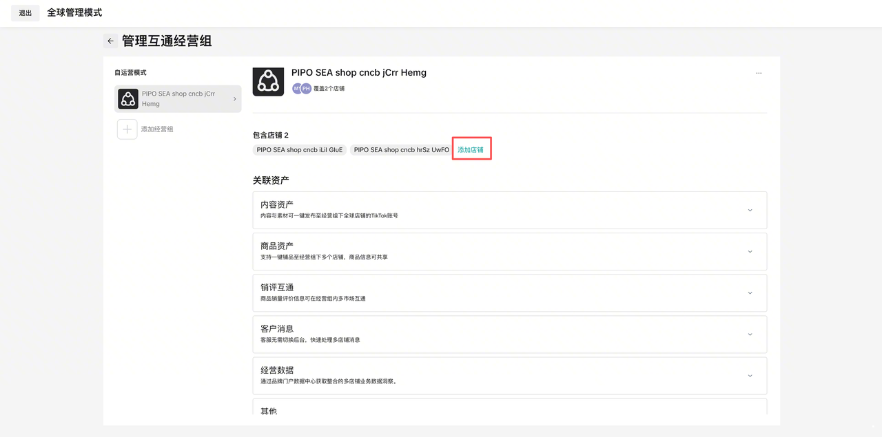Viewport: 882px width, 437px height.
Task: Click shop tag PIPO SEA shop cncb hrSz UwFO
Action: (401, 150)
